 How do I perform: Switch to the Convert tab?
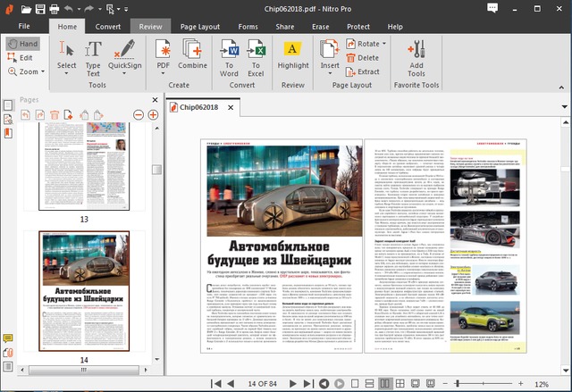(x=108, y=27)
